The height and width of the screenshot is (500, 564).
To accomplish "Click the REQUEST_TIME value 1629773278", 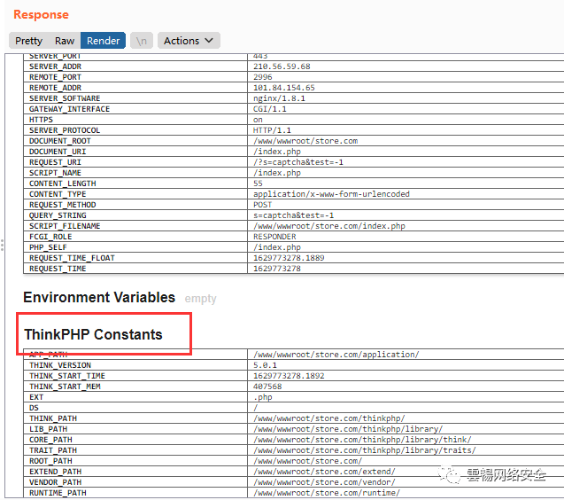I will (x=277, y=269).
